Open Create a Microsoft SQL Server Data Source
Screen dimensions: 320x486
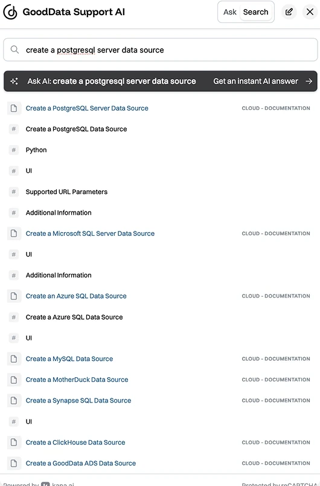click(90, 233)
